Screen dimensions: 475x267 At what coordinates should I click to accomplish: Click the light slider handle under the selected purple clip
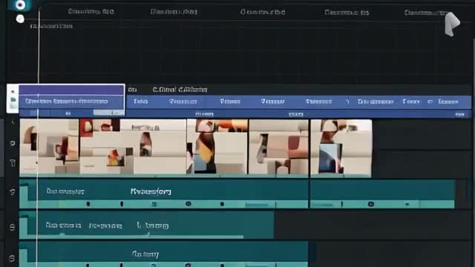(108, 113)
